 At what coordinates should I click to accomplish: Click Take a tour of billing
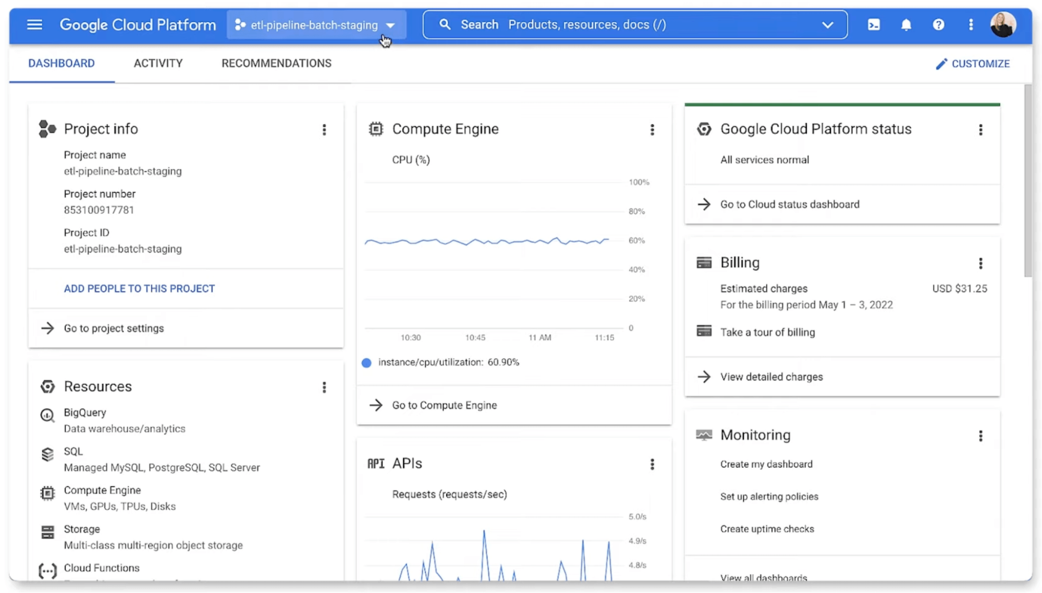tap(767, 332)
